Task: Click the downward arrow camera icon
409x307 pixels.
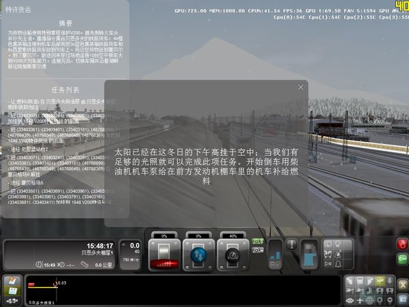Action: click(389, 281)
